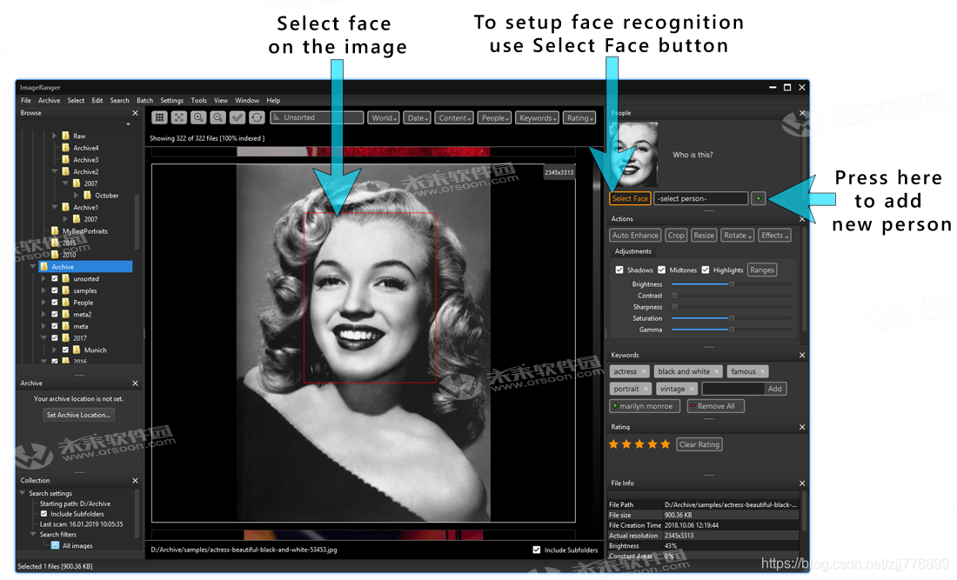957x580 pixels.
Task: Open the Help menu
Action: point(273,100)
